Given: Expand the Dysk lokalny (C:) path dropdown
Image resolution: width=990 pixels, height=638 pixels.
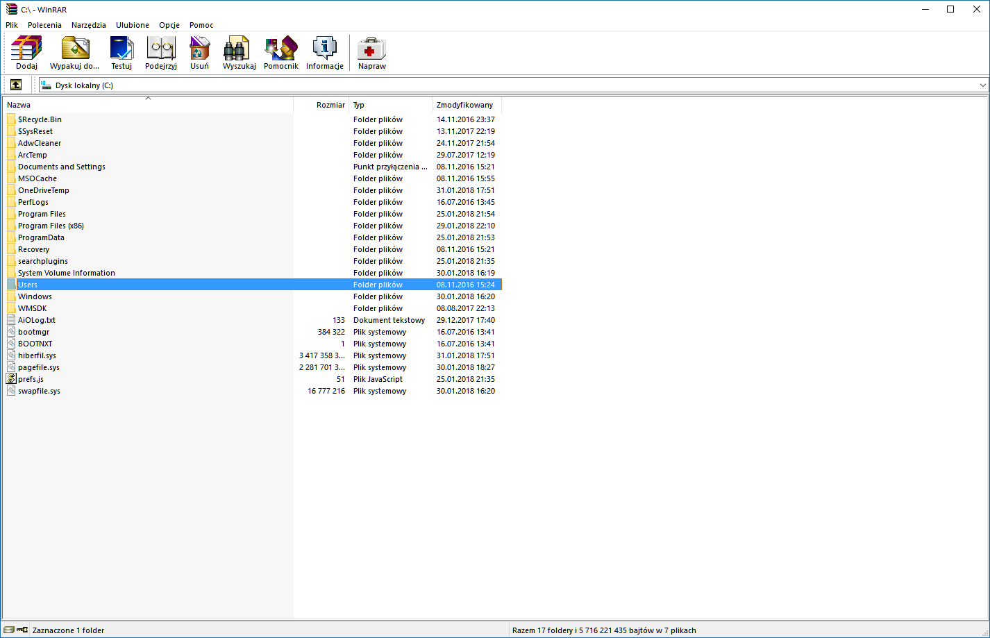Looking at the screenshot, I should click(982, 85).
